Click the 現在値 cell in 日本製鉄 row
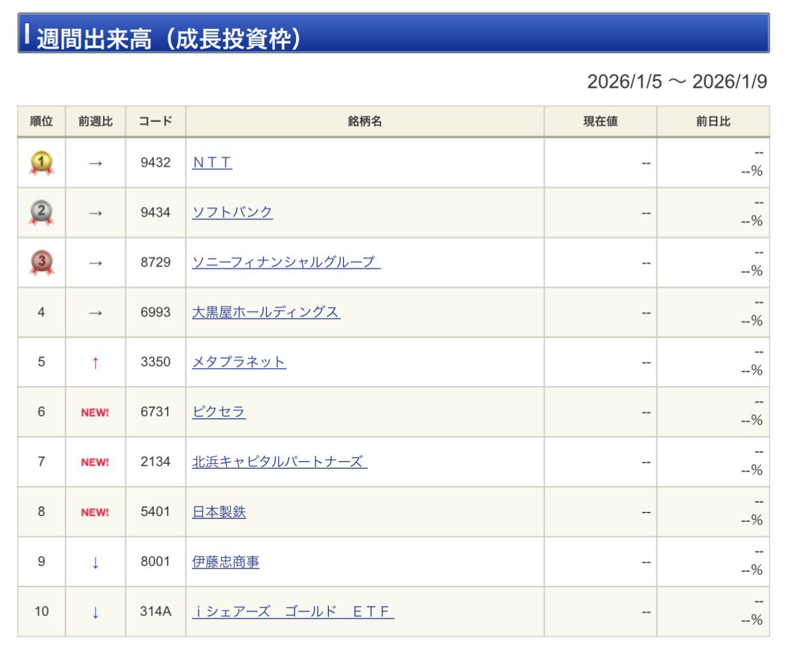 pyautogui.click(x=600, y=512)
